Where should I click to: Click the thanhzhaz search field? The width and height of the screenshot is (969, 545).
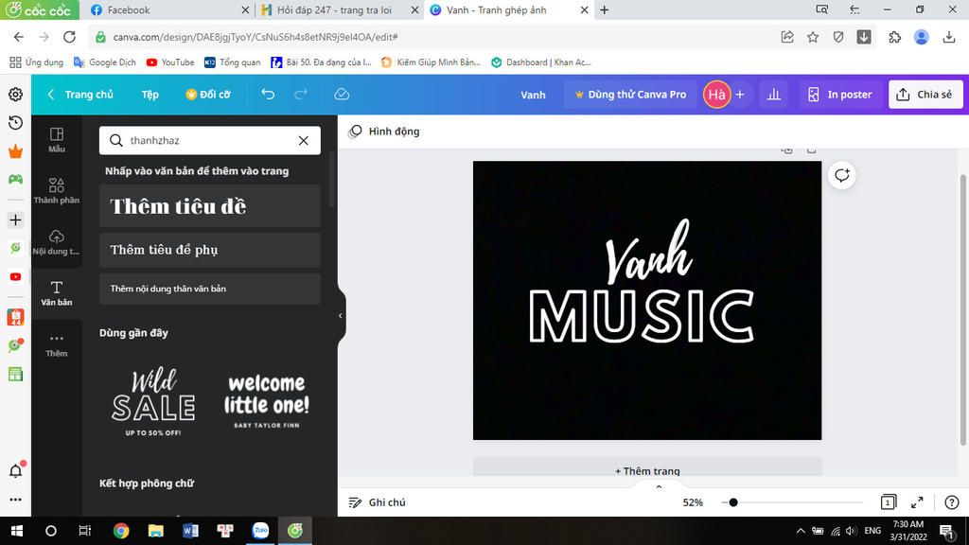coord(210,141)
